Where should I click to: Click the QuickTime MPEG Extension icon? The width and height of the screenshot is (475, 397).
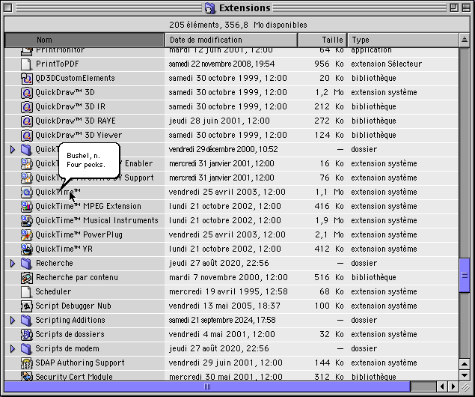click(x=26, y=206)
